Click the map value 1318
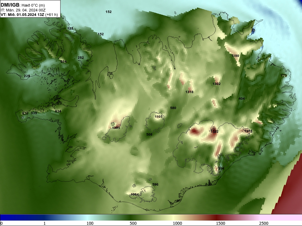302x226 pixels. click(x=189, y=92)
